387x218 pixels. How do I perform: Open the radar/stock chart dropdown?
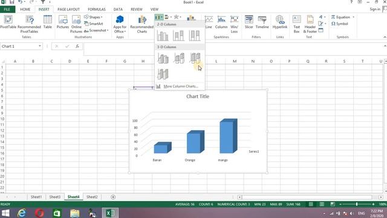point(177,17)
